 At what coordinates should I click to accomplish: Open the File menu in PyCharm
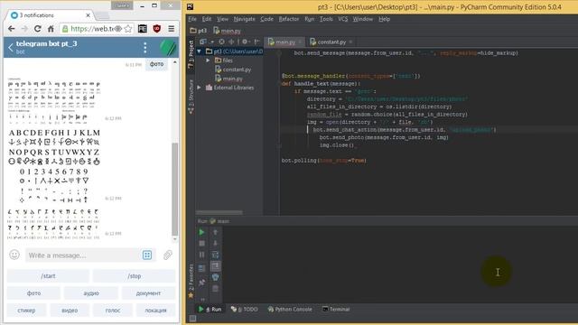[x=192, y=19]
